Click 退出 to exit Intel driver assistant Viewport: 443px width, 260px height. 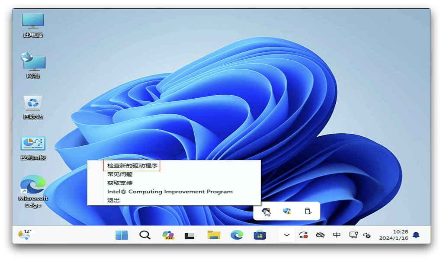click(113, 200)
